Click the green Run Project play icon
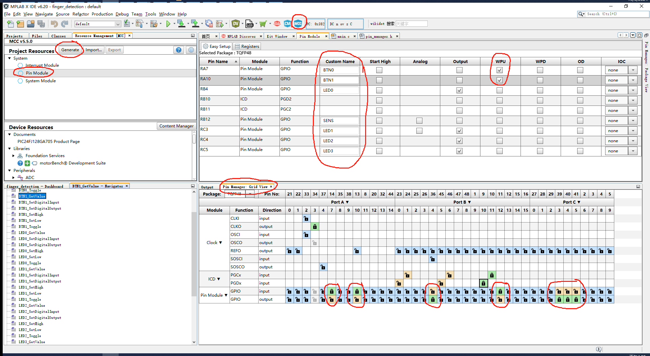Viewport: 650px width, 356px height. coord(168,24)
